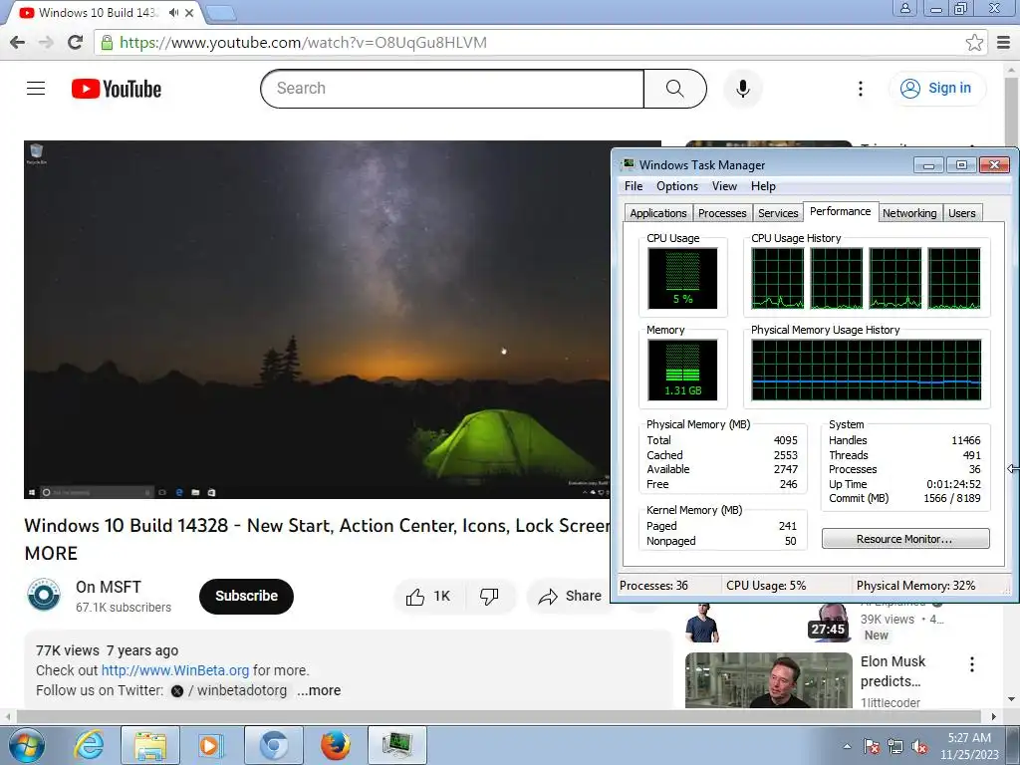Viewport: 1020px width, 765px height.
Task: Launch Firefox from the taskbar
Action: coord(335,745)
